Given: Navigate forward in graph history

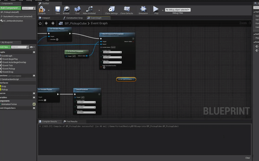Looking at the screenshot, I should pos(53,23).
